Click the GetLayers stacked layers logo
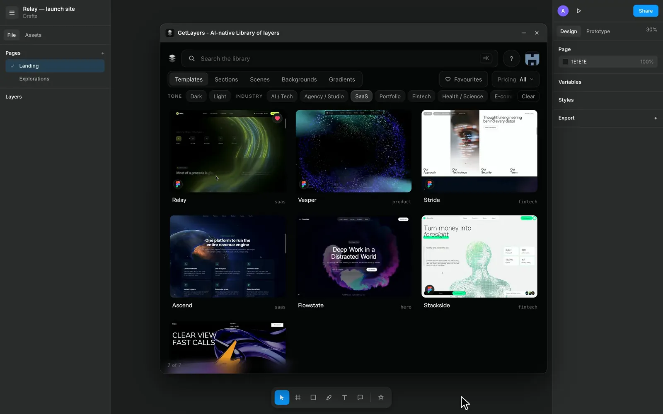The width and height of the screenshot is (663, 414). (172, 58)
